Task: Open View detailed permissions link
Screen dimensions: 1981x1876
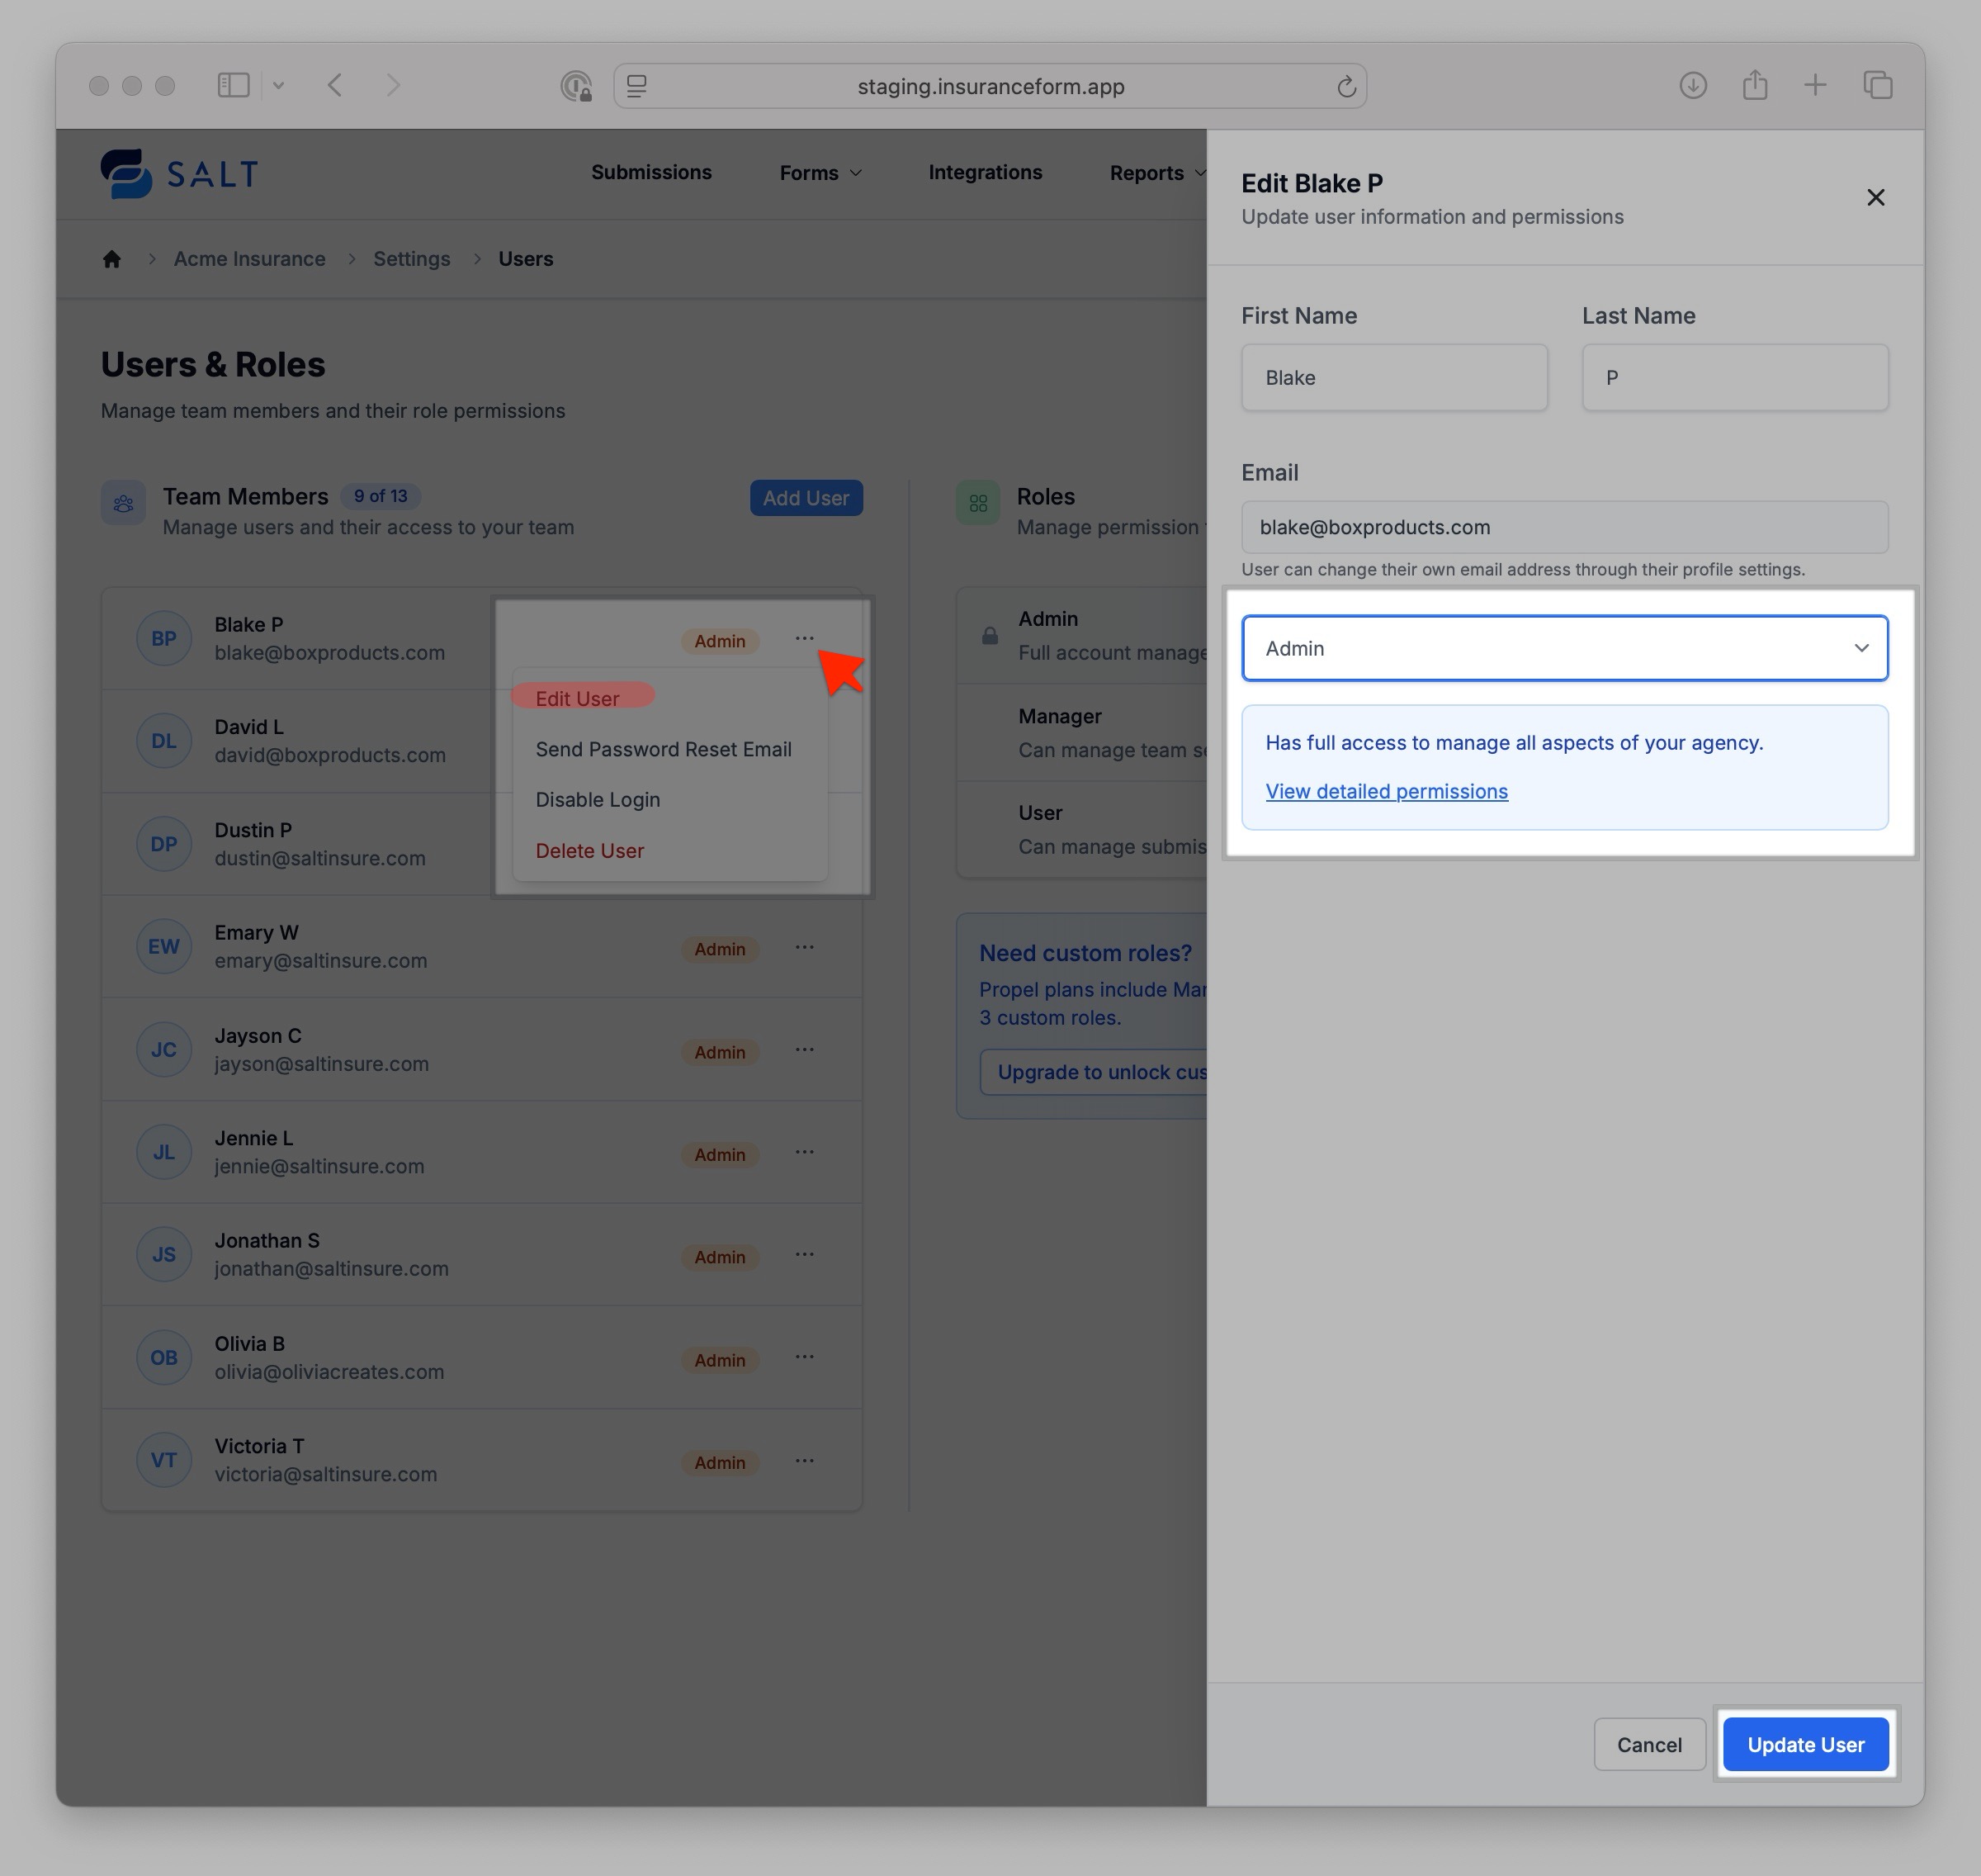Action: (1385, 791)
